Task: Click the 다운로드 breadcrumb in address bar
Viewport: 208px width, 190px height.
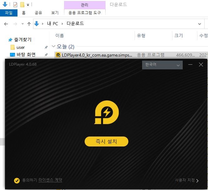Action: click(x=75, y=24)
